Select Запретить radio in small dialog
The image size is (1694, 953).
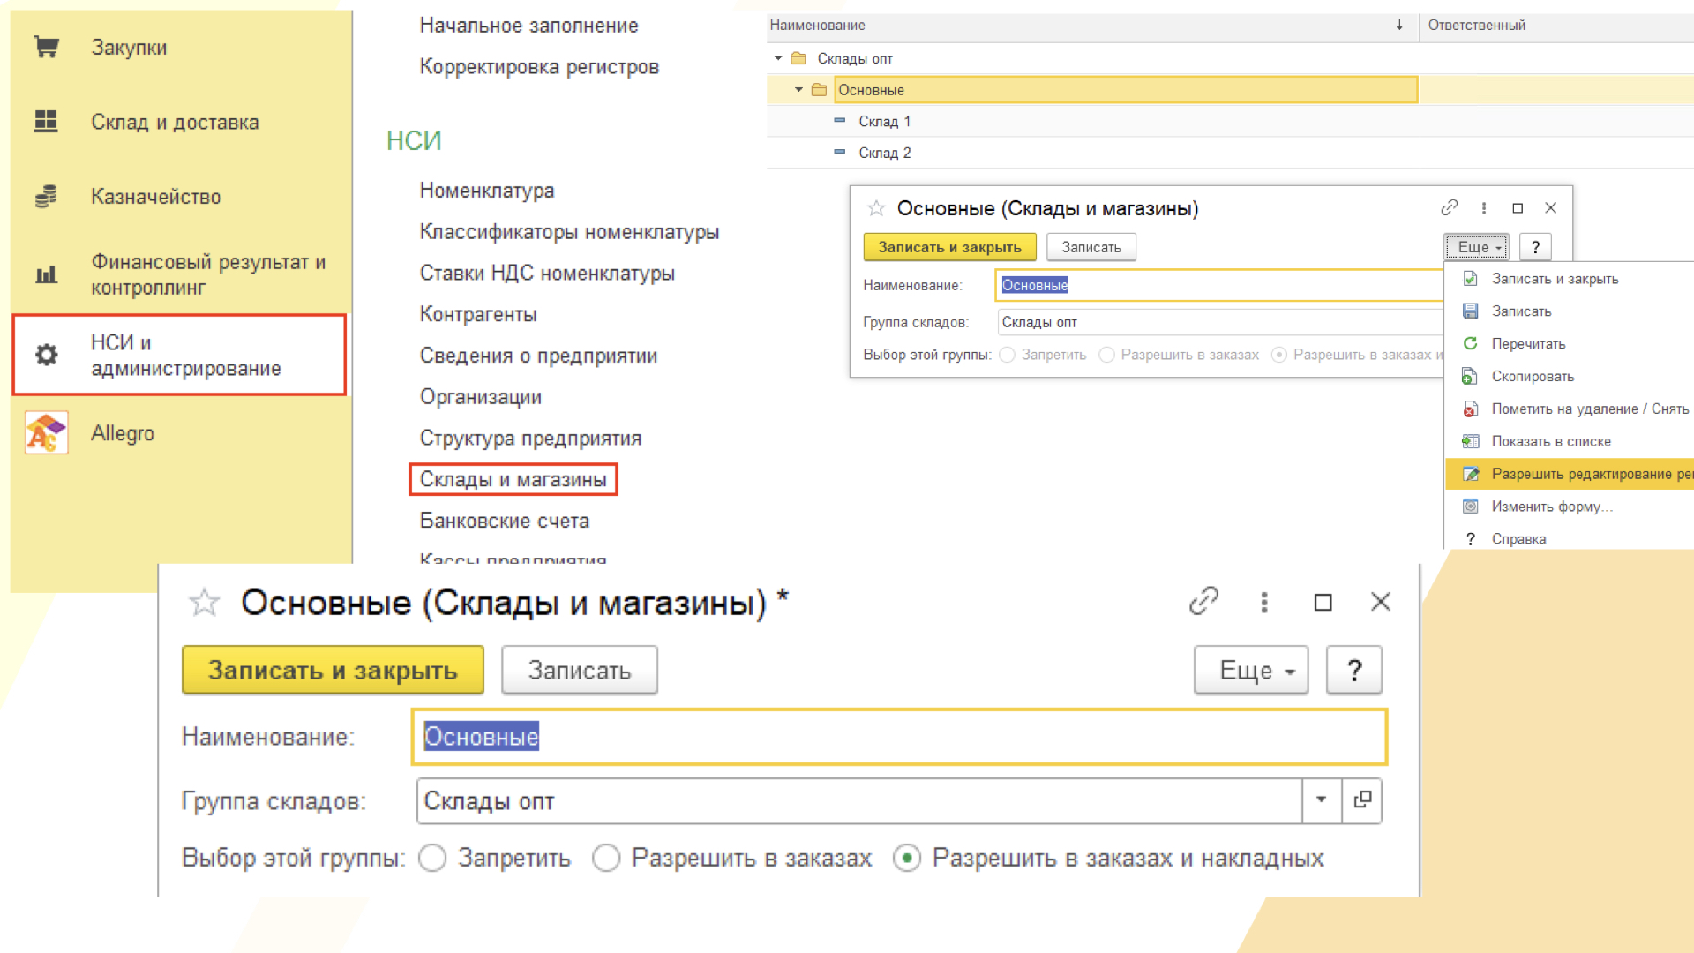pos(1008,355)
